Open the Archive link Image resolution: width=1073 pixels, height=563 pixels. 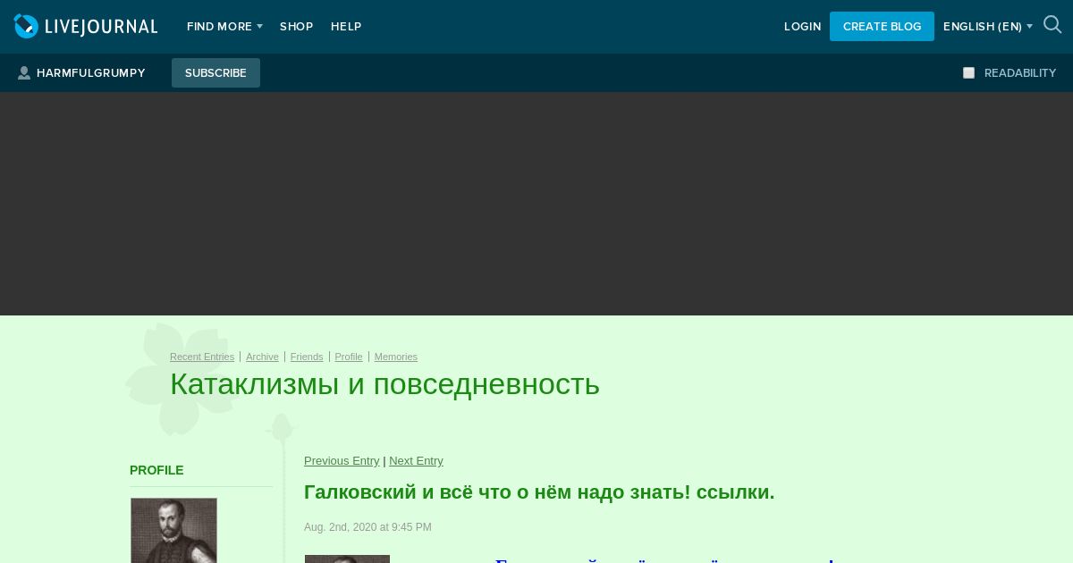point(262,357)
